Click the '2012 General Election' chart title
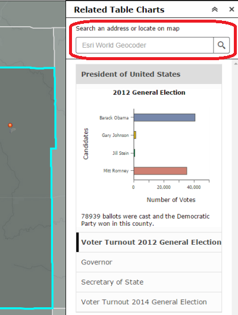Image resolution: width=238 pixels, height=315 pixels. coord(149,92)
